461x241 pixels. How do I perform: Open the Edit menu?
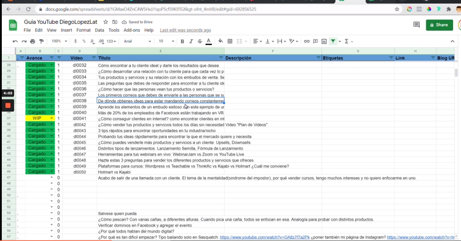point(39,30)
